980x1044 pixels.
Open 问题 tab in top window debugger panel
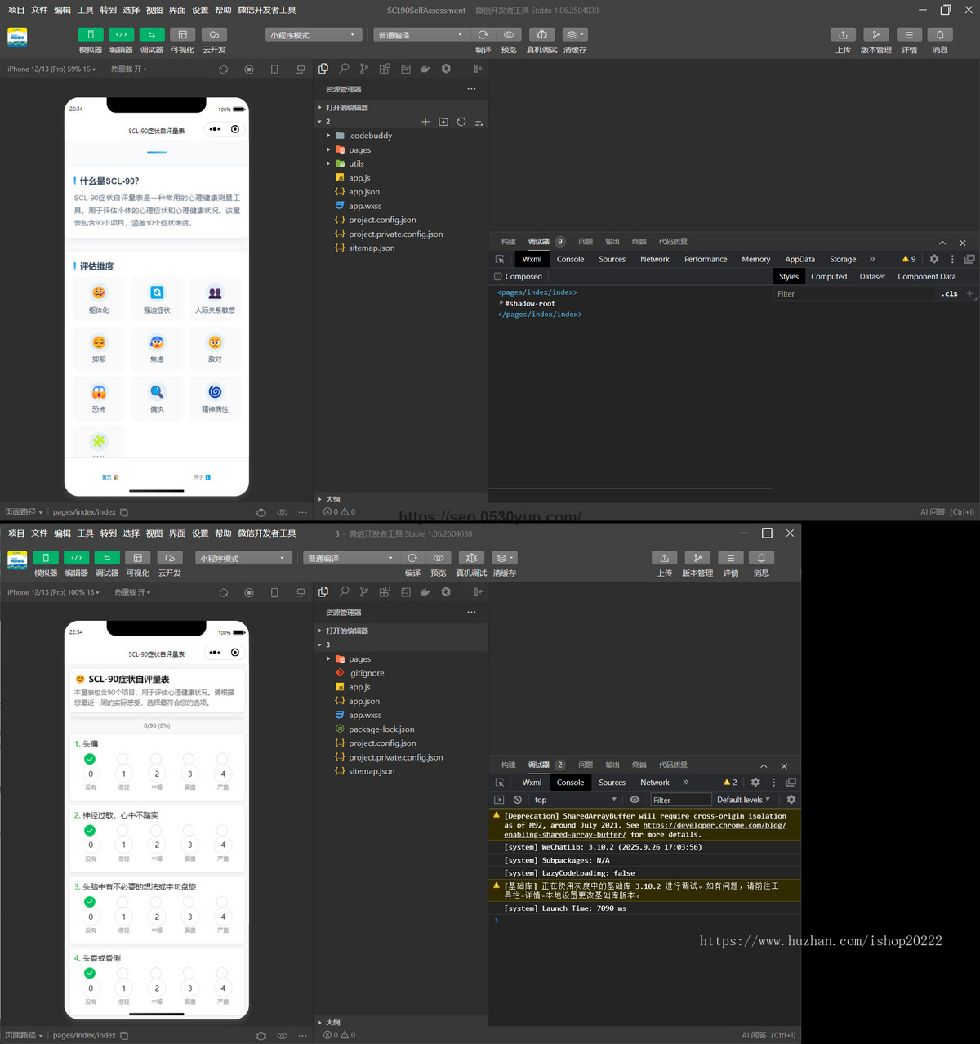click(x=586, y=242)
